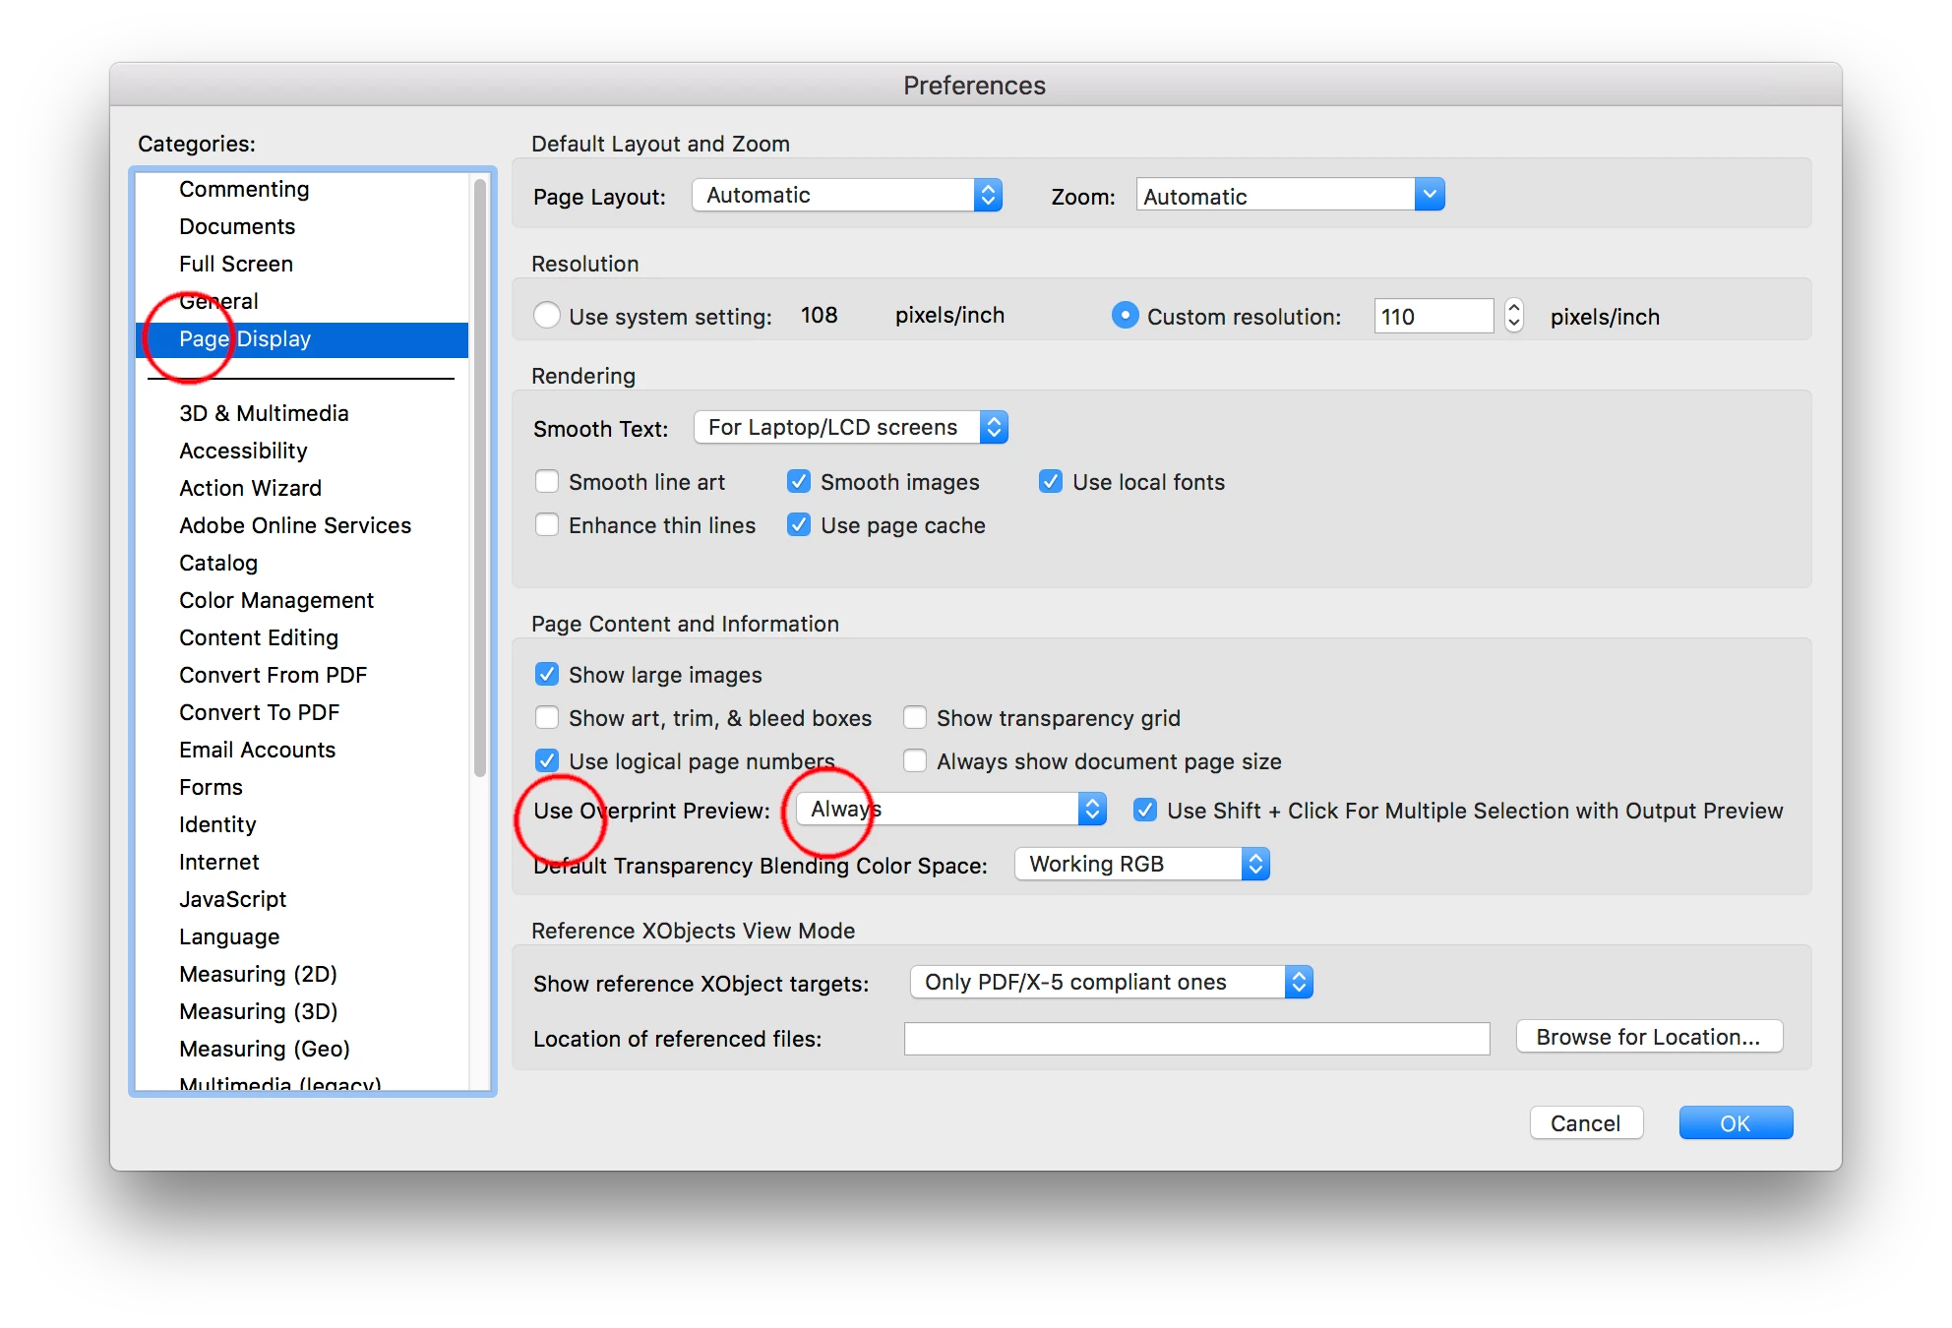
Task: Open the Page Layout dropdown
Action: pyautogui.click(x=846, y=195)
